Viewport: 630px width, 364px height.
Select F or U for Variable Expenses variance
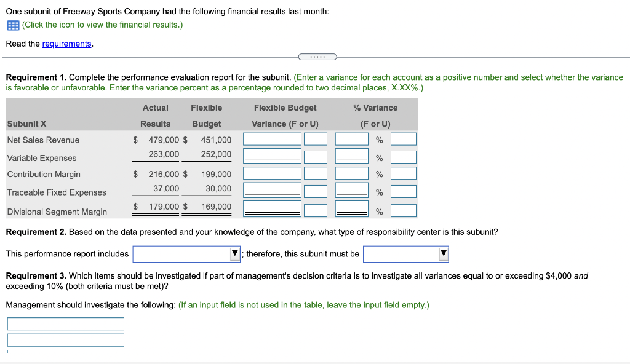point(316,156)
